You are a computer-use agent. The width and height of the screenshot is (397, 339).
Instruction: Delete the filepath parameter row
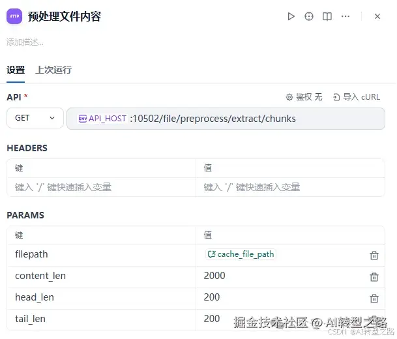pyautogui.click(x=374, y=255)
